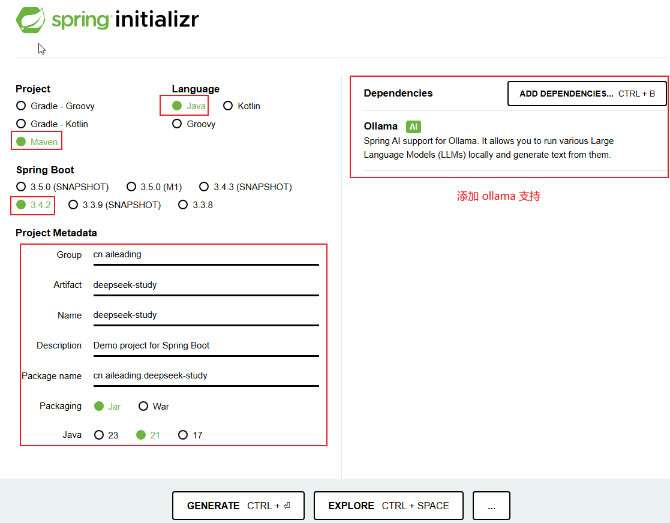Click the Dependencies heading

point(398,93)
